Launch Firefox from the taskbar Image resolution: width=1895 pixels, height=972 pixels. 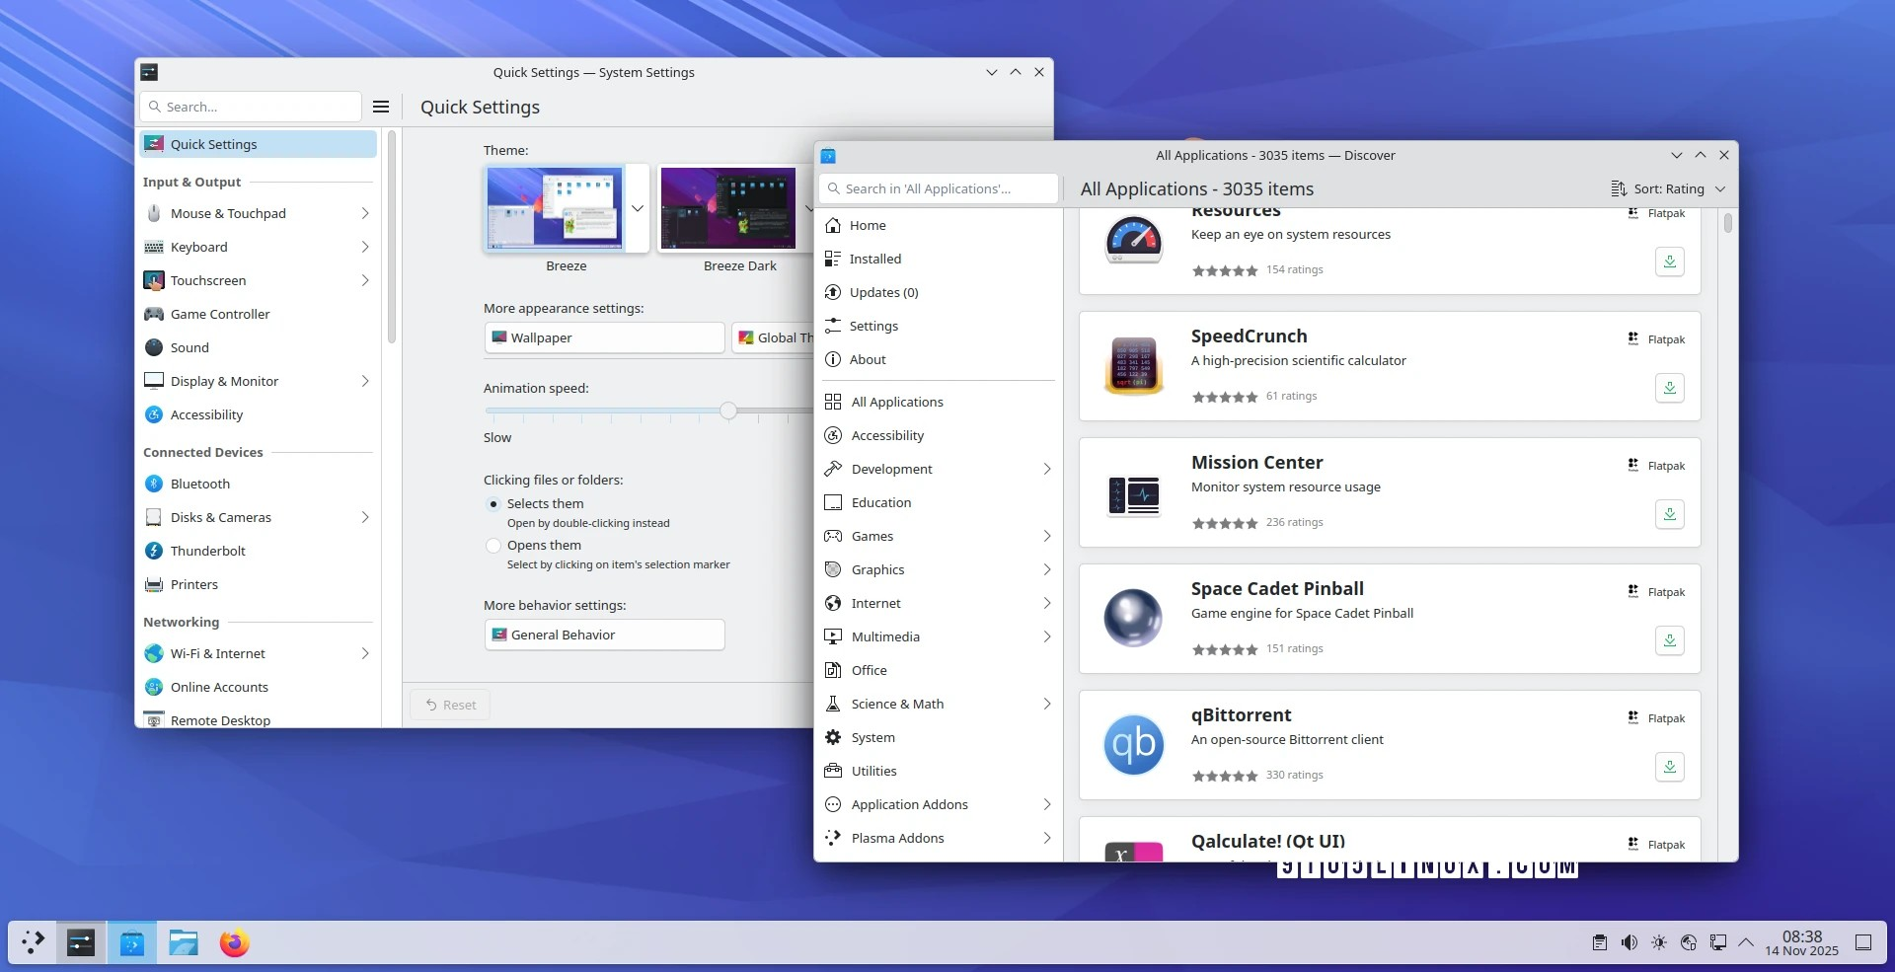pyautogui.click(x=234, y=942)
